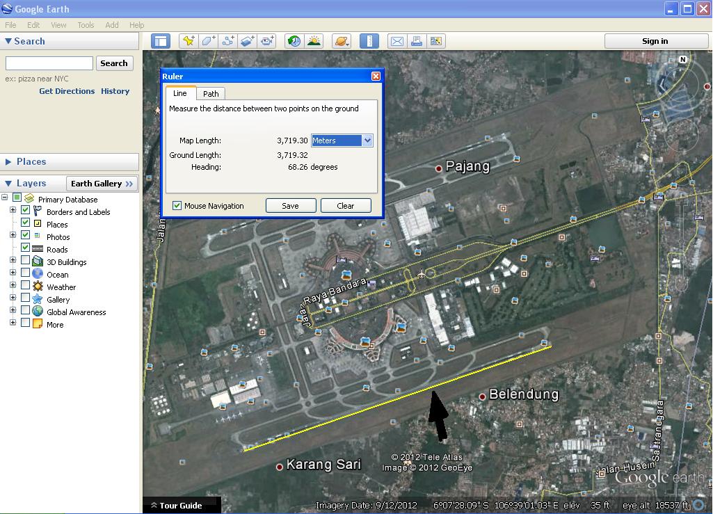713x514 pixels.
Task: Open the Edit menu
Action: click(33, 25)
